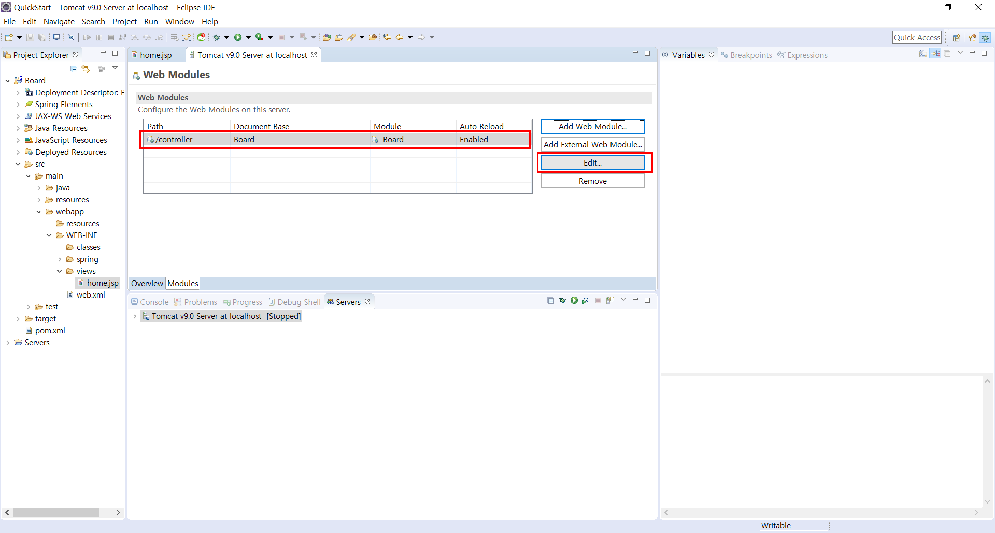
Task: Click the Open Type toolbar icon
Action: tap(327, 37)
